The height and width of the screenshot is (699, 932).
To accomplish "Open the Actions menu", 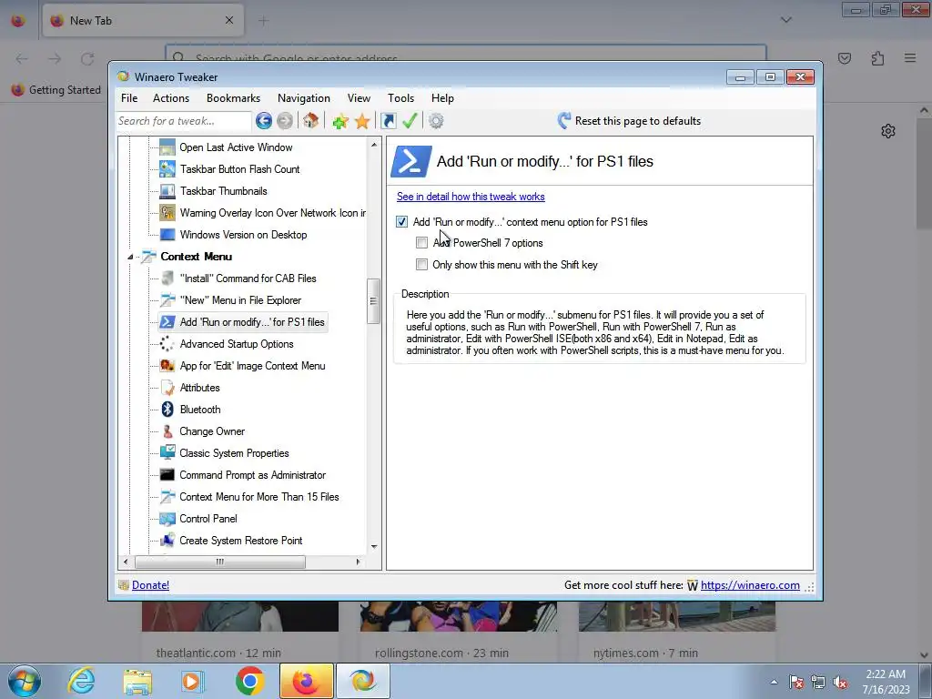I will [x=171, y=98].
